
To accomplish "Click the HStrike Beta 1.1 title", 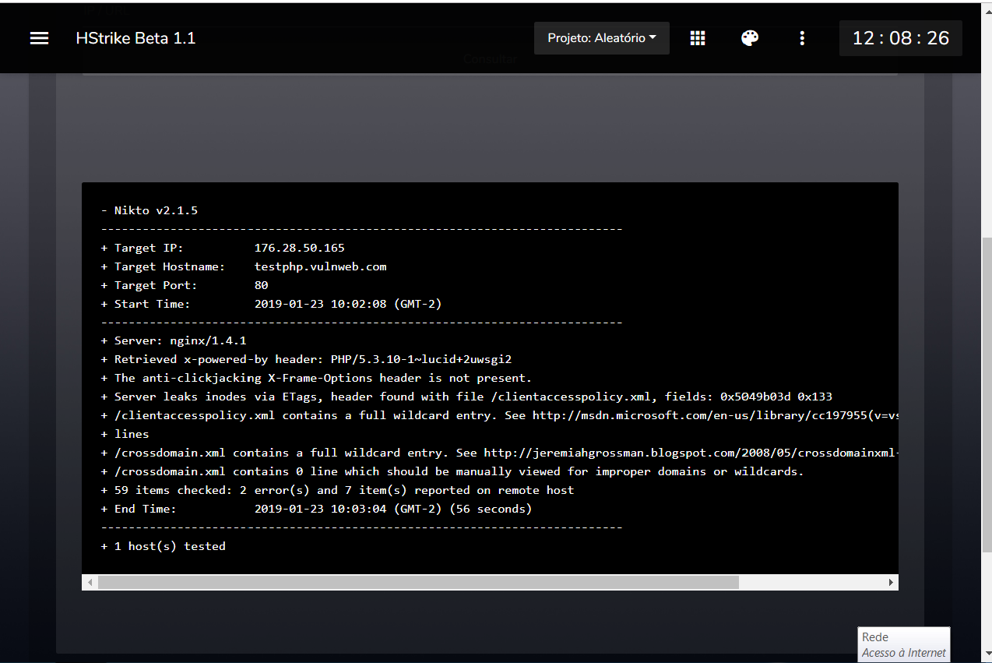I will click(x=135, y=38).
